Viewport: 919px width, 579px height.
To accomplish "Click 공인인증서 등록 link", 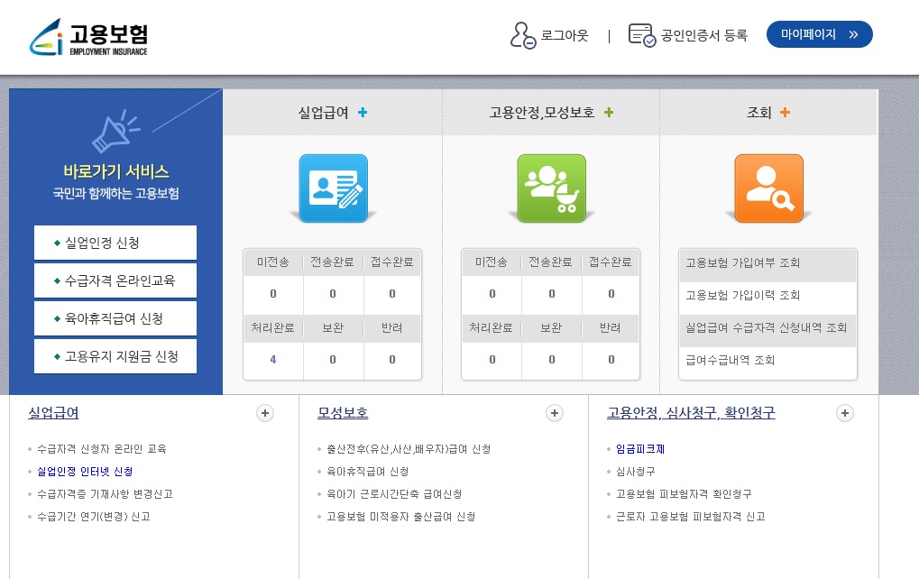I will click(703, 35).
